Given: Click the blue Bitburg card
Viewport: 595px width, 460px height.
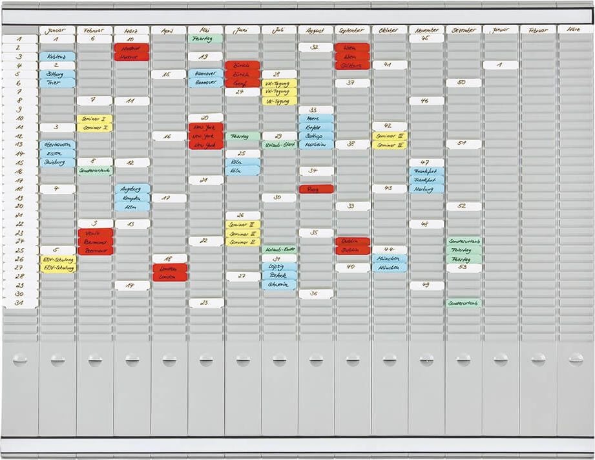Looking at the screenshot, I should (57, 74).
